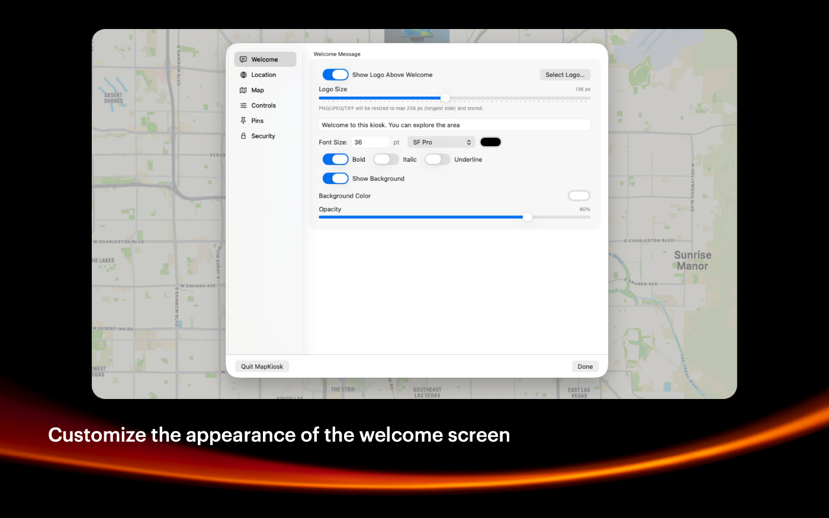Click the Font Size input field
The width and height of the screenshot is (829, 518).
(x=370, y=142)
